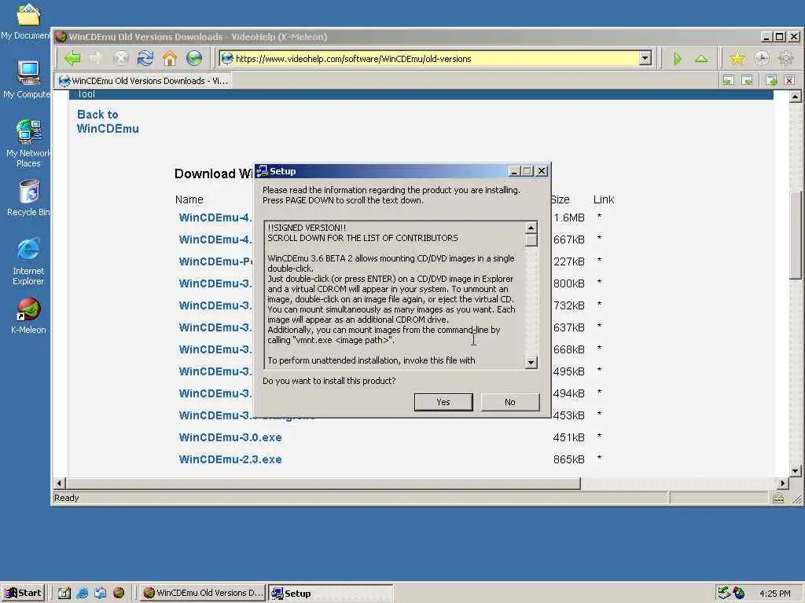Click the green Go arrow beside URL bar

click(678, 59)
